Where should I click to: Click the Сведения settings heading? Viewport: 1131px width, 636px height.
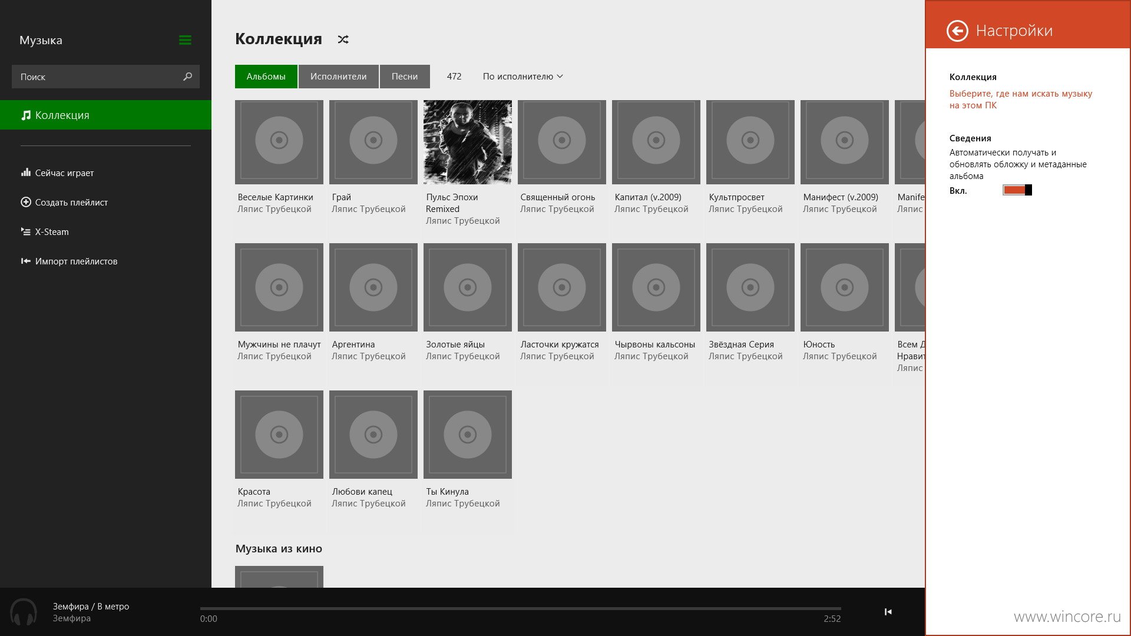point(970,138)
